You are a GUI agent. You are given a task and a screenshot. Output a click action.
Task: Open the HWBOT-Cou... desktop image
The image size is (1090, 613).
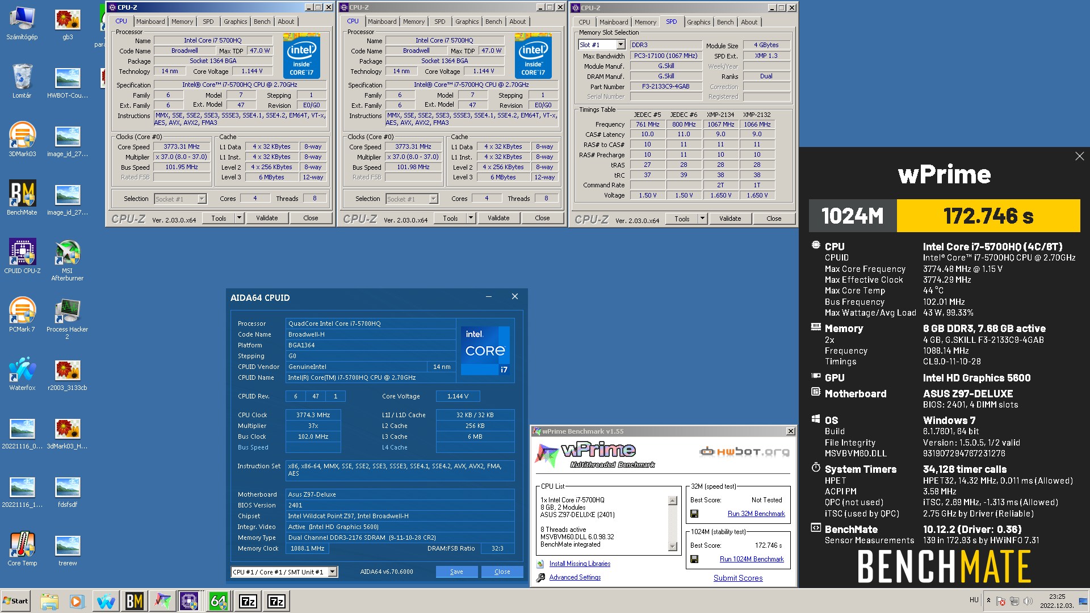[x=68, y=82]
